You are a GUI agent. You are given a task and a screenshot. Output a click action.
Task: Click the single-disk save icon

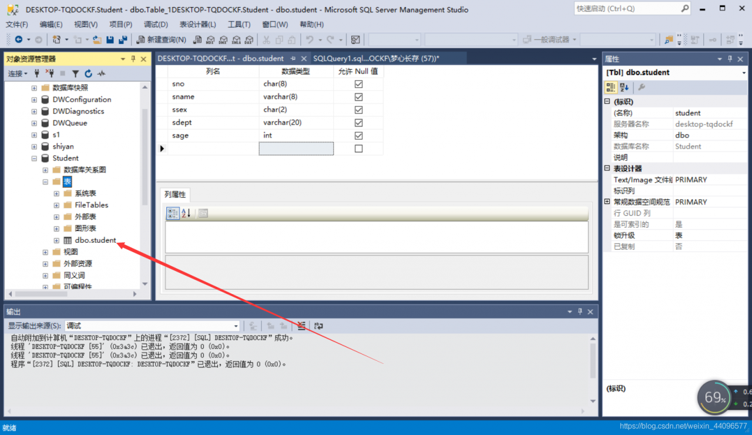[x=110, y=39]
